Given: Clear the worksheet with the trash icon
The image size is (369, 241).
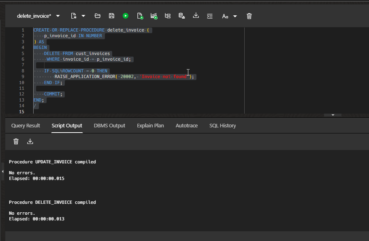Looking at the screenshot, I should [249, 16].
